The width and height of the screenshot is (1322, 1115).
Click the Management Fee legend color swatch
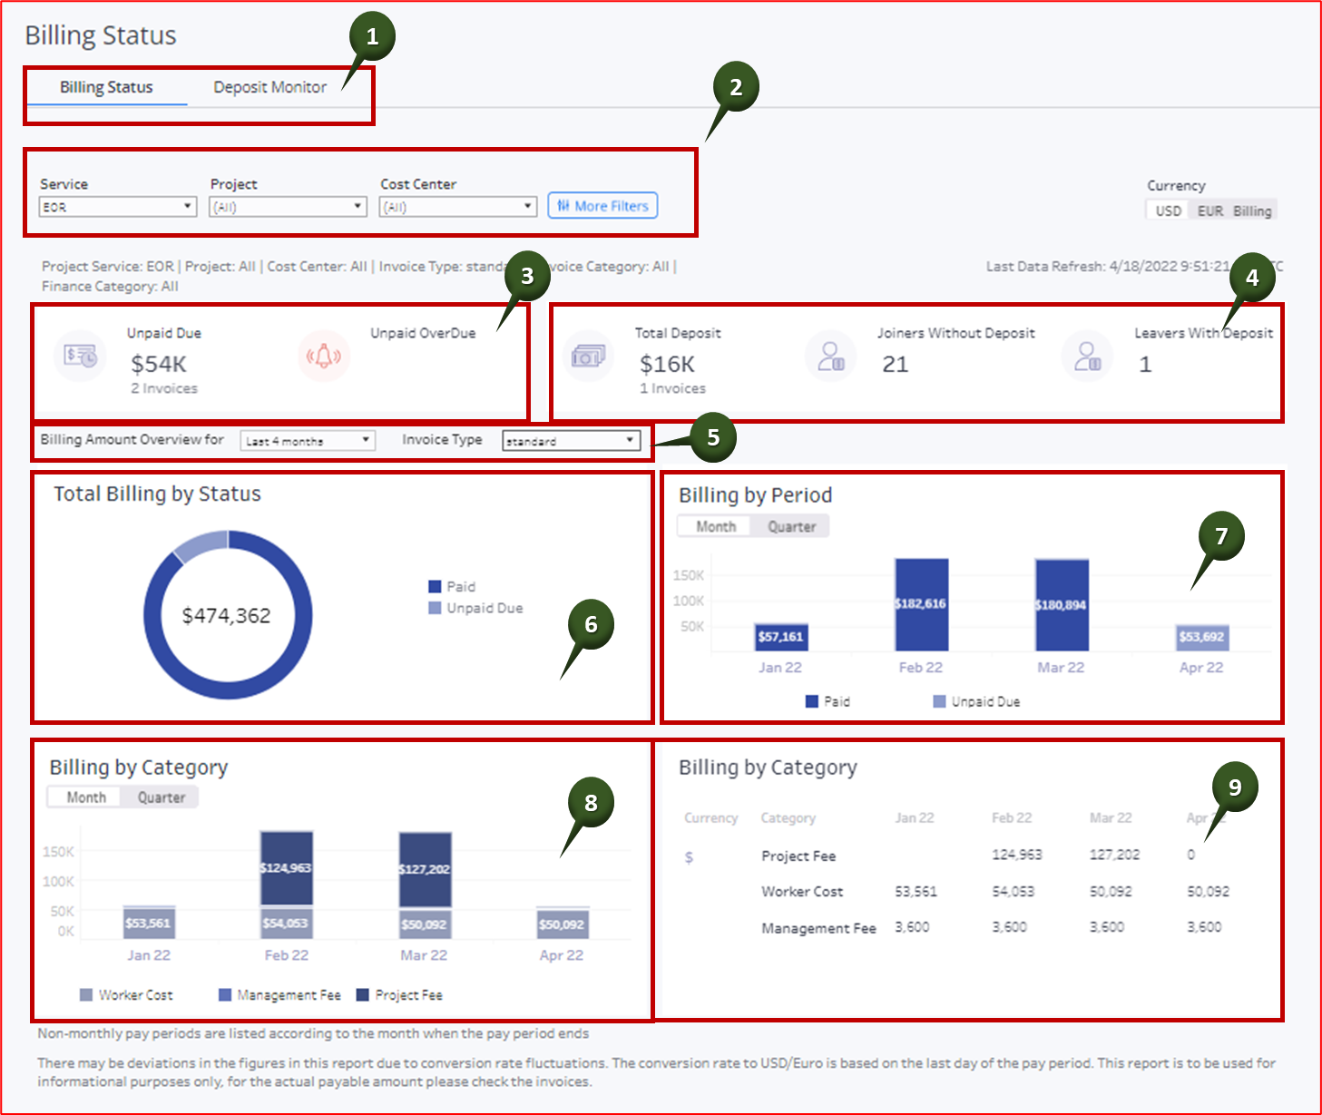coord(223,994)
